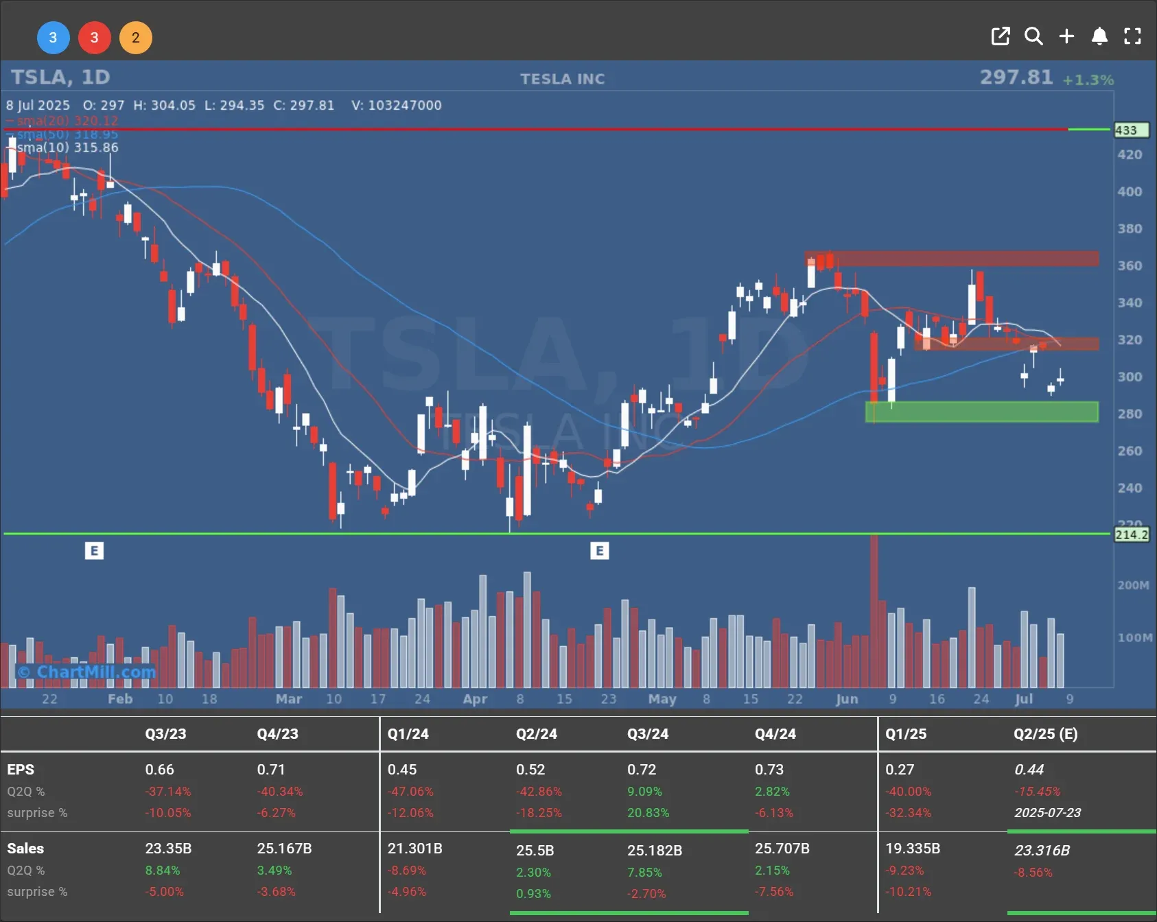Click the 8 Jul 2025 date readout
The height and width of the screenshot is (922, 1157).
pos(38,106)
